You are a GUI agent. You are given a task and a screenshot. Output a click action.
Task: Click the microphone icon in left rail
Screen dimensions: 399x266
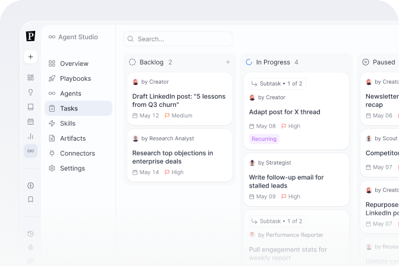coord(30,248)
